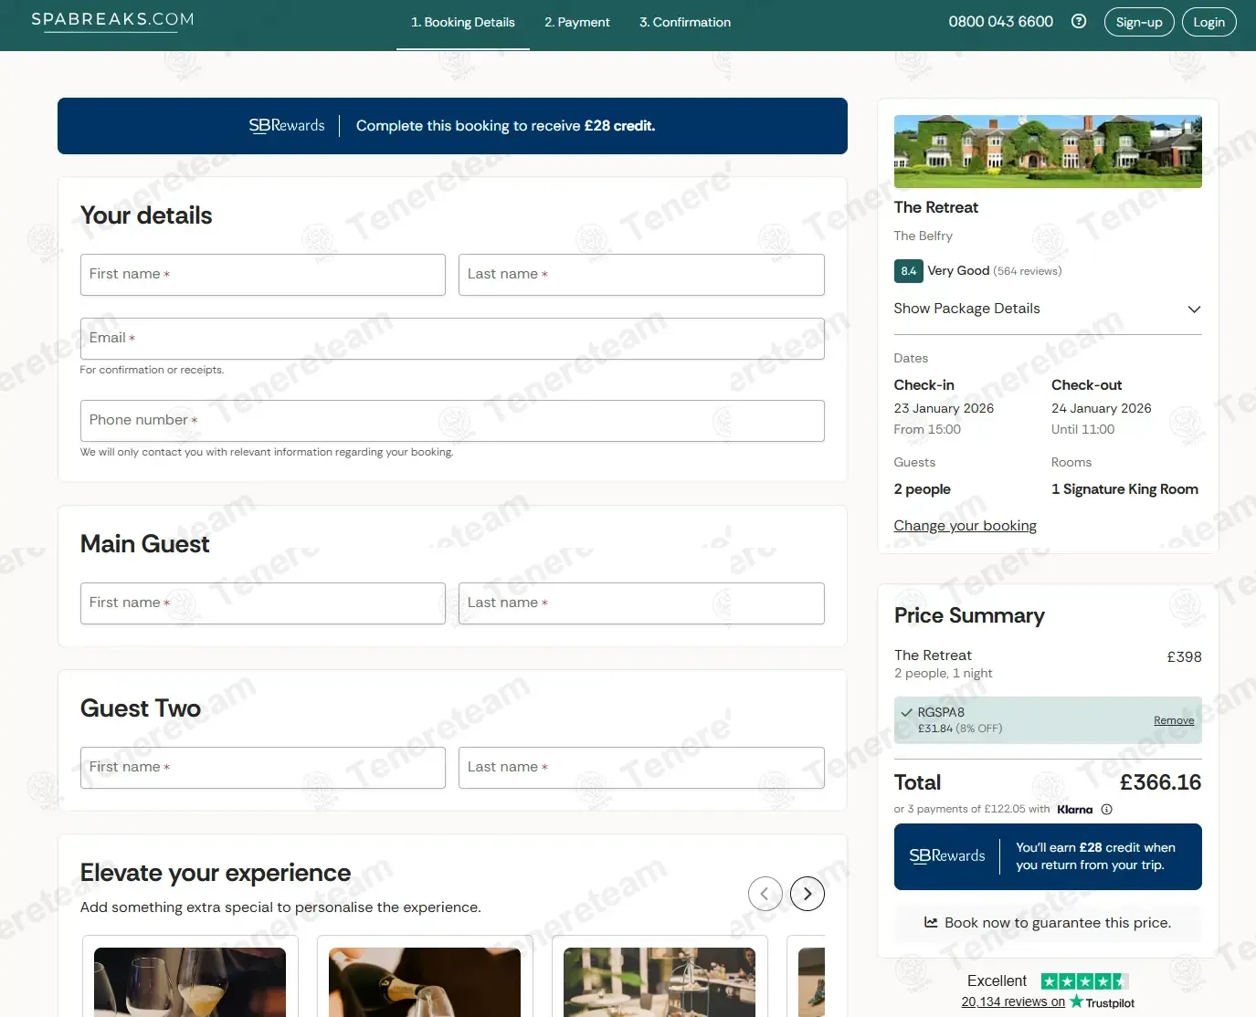The image size is (1256, 1017).
Task: Click the SPABREAKS.COM logo
Action: pos(112,20)
